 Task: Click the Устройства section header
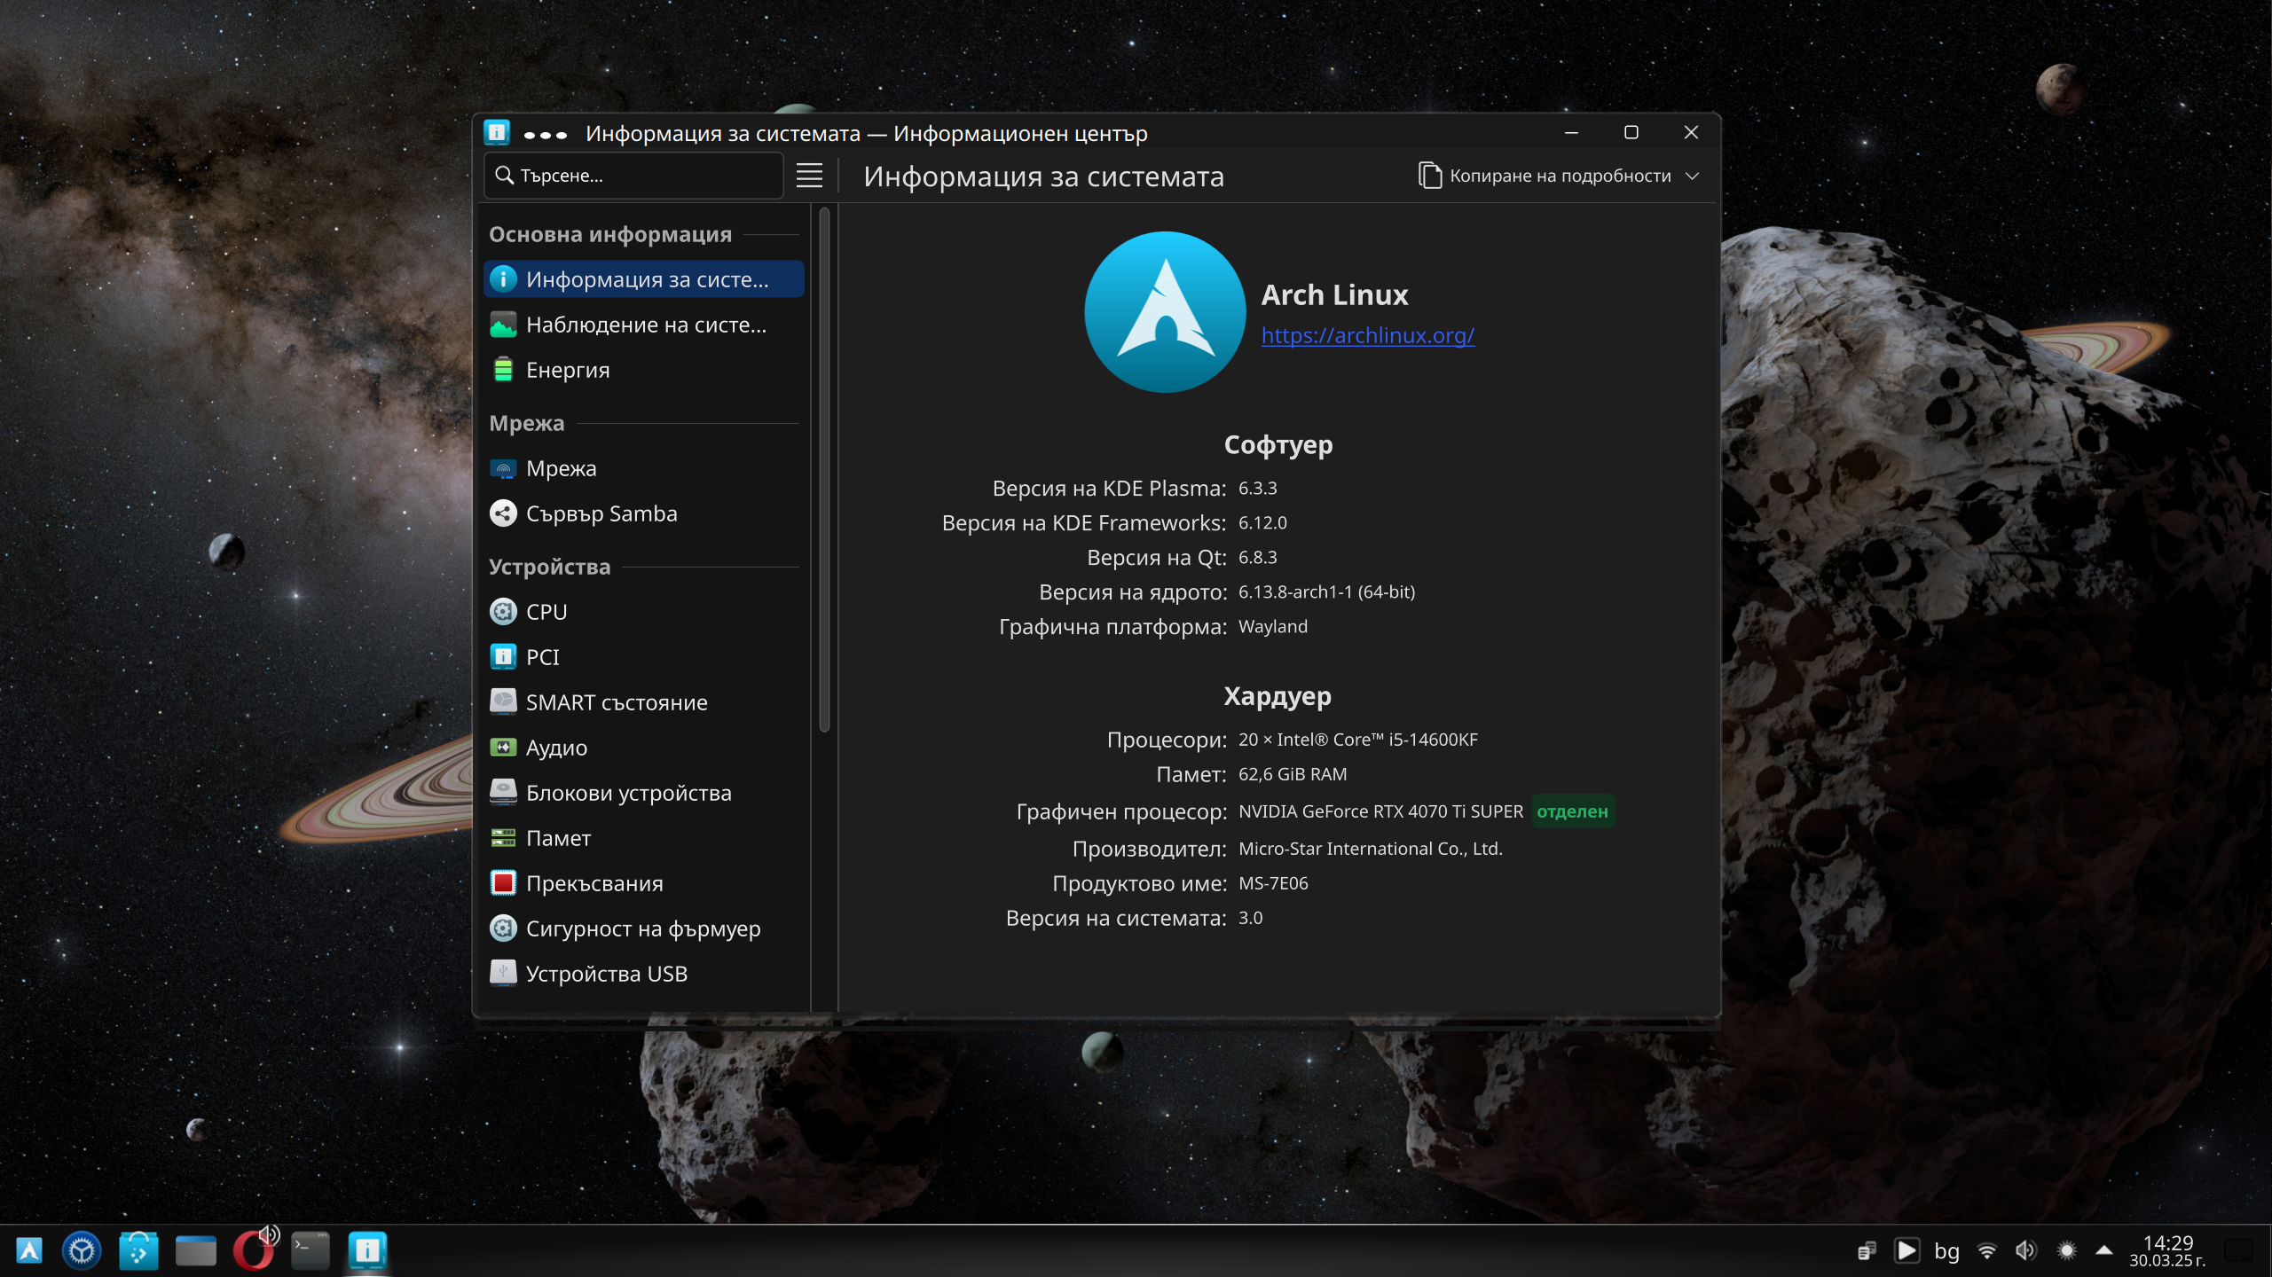click(x=550, y=567)
